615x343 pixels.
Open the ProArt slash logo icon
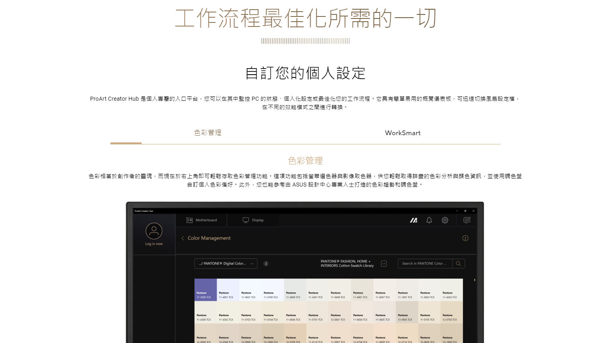413,220
